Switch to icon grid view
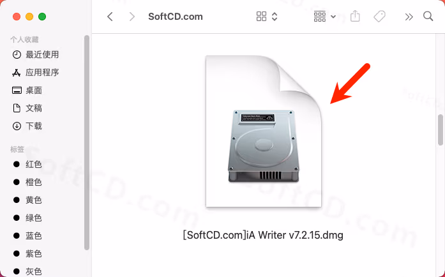 click(261, 17)
